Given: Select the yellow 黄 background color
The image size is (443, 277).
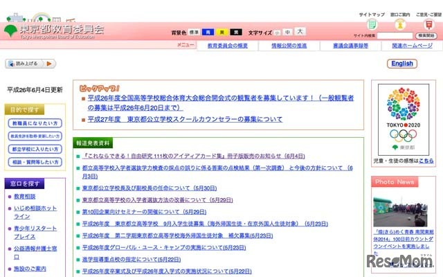Looking at the screenshot, I should point(221,33).
